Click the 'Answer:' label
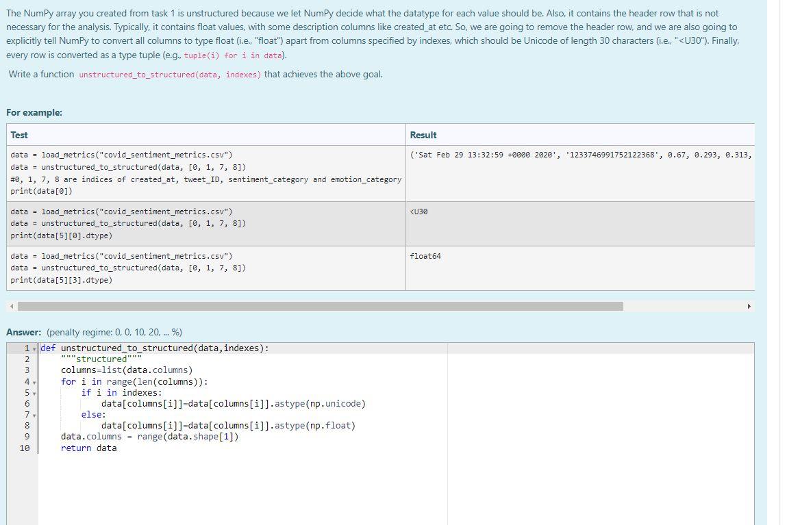Screen dimensions: 787x525 coord(23,332)
